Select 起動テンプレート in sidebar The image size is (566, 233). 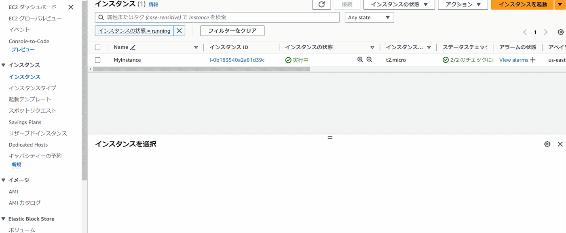point(30,99)
